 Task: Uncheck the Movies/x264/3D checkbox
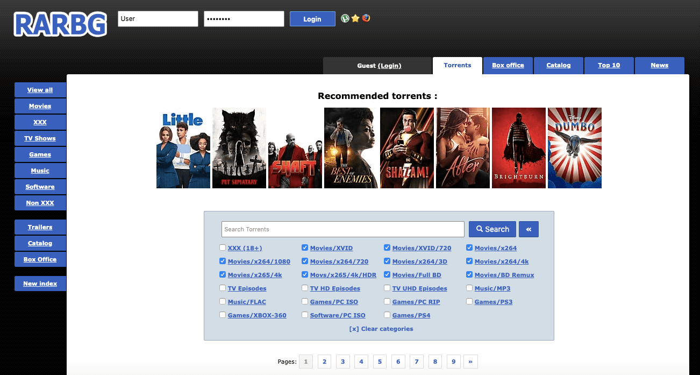[x=387, y=261]
